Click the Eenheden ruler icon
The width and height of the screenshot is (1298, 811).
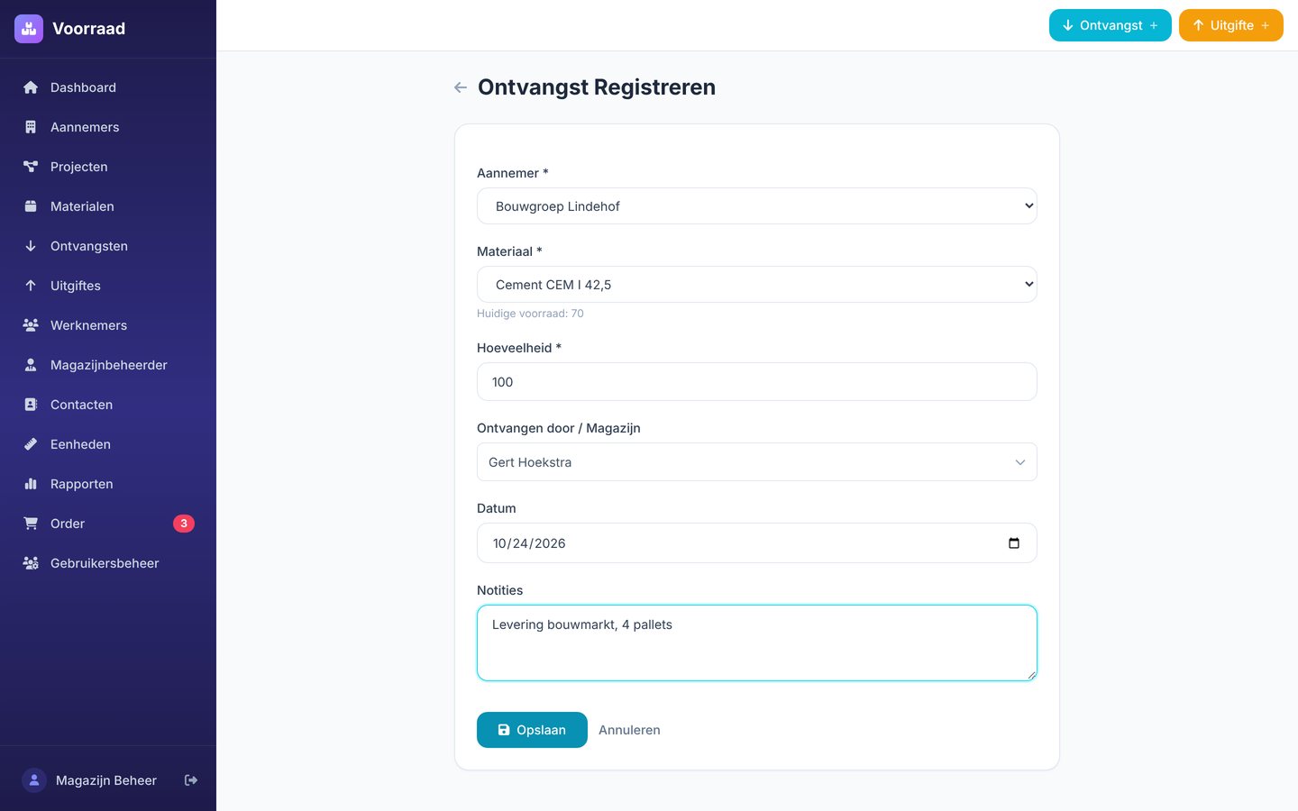click(31, 444)
